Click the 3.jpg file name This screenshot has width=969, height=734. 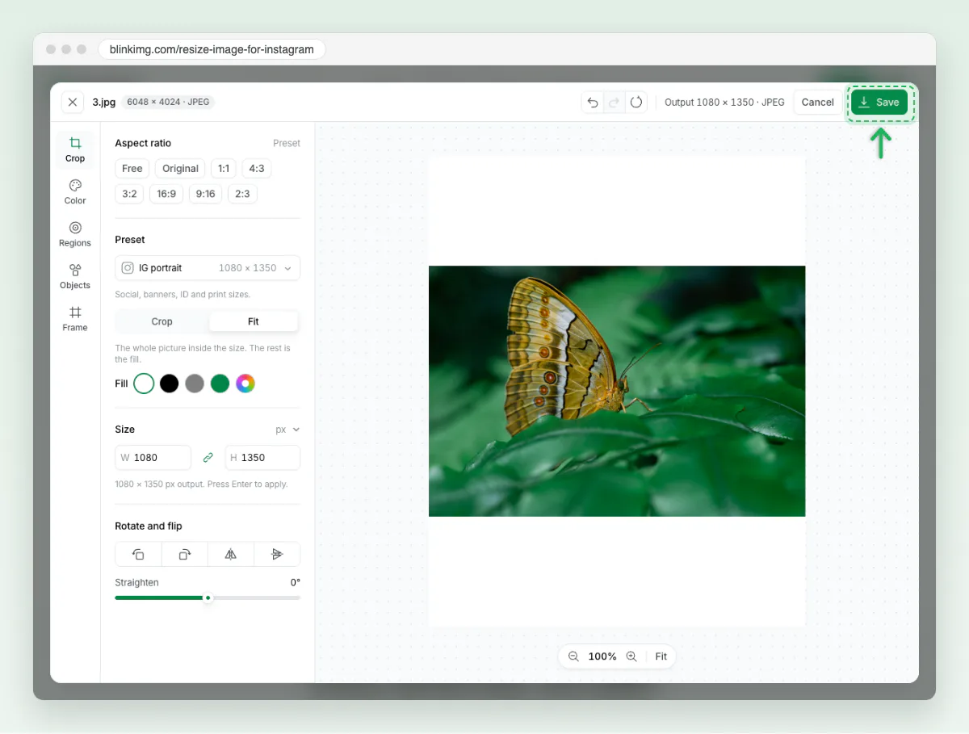[x=104, y=103]
